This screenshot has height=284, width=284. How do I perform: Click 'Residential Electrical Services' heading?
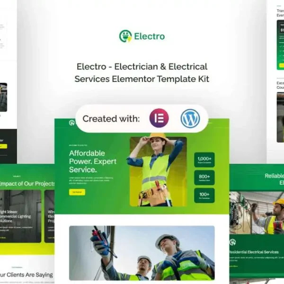(x=254, y=252)
